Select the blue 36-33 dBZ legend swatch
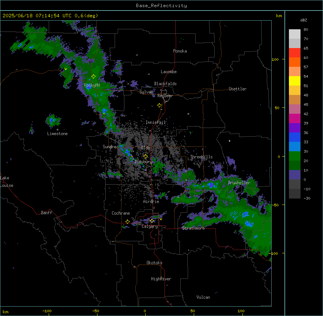This screenshot has height=316, width=323. [295, 137]
